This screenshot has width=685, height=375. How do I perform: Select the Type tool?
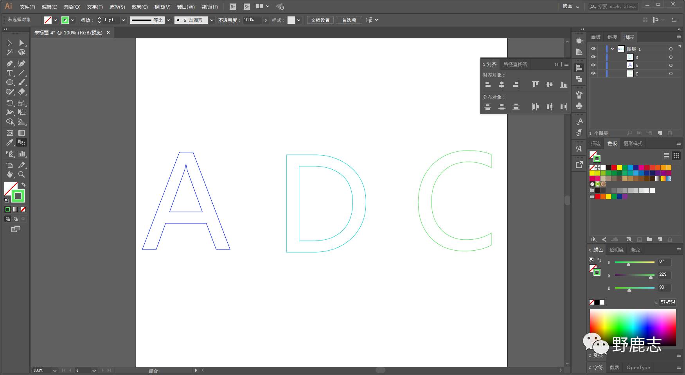(10, 73)
